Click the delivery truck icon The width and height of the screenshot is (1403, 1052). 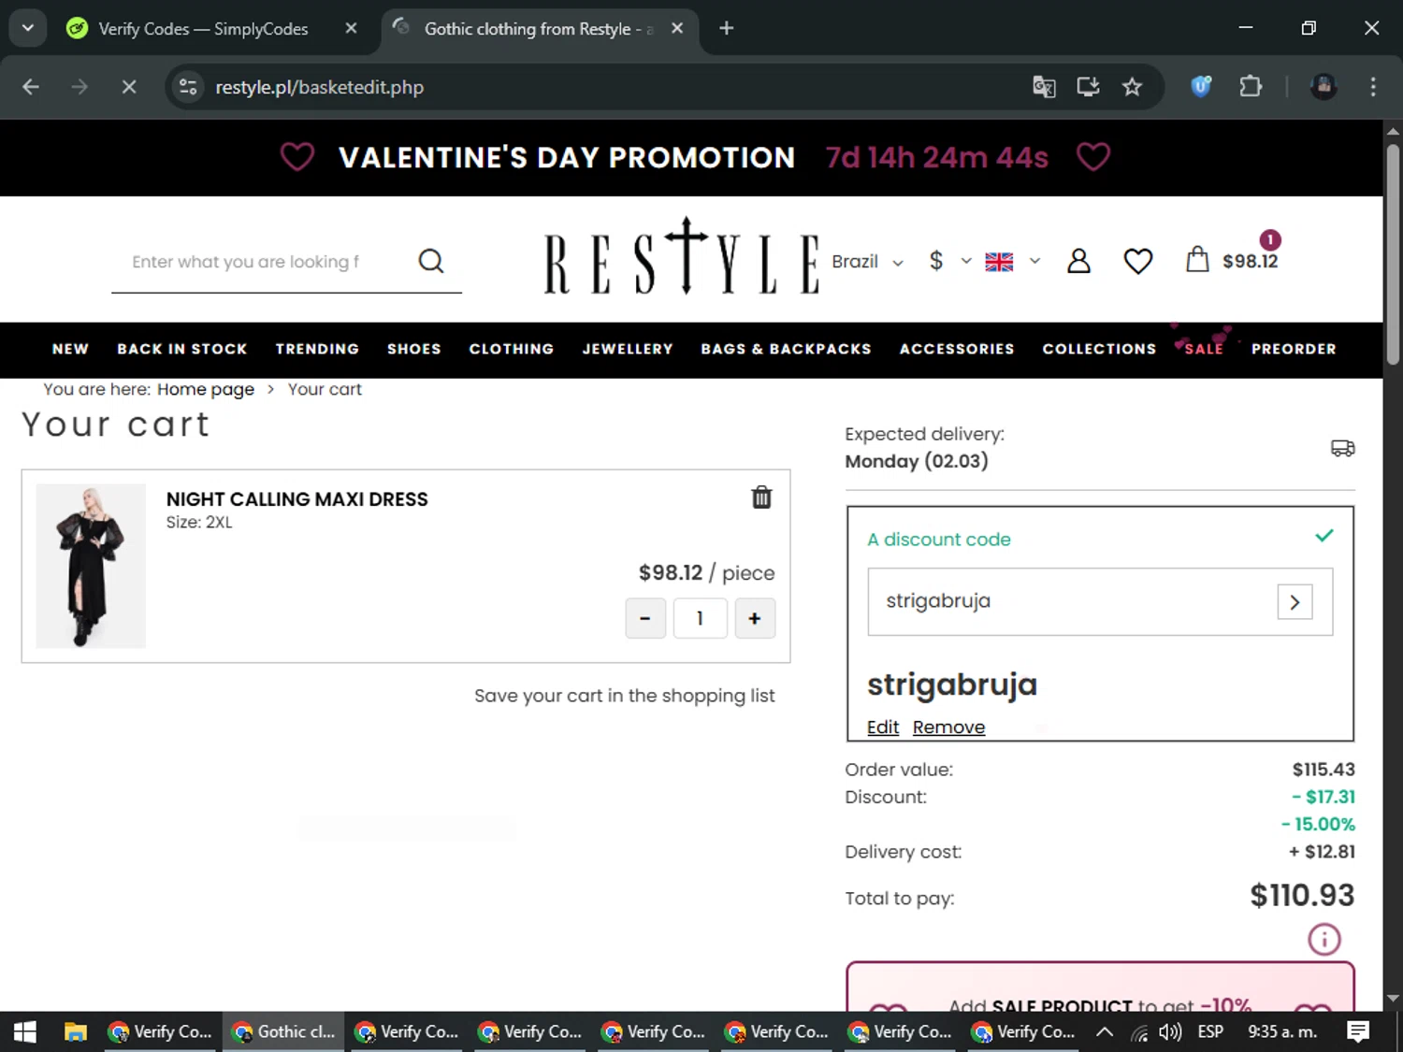click(1342, 448)
